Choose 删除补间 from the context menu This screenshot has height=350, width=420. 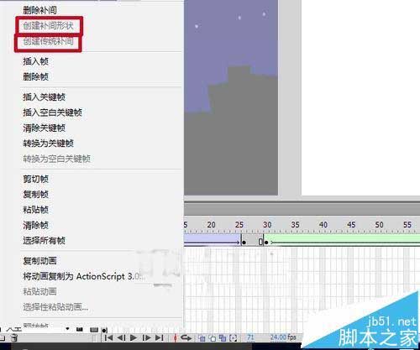click(x=39, y=10)
